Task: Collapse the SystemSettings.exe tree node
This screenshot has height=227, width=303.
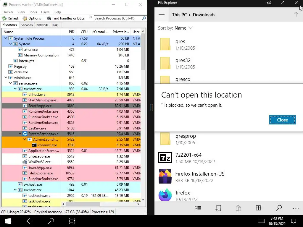Action: tap(20, 134)
